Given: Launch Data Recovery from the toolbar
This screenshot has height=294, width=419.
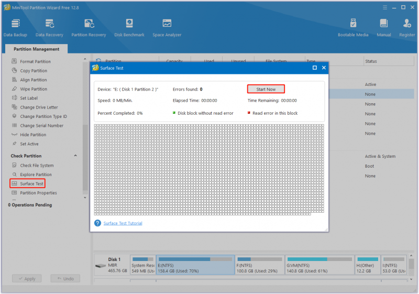Looking at the screenshot, I should pyautogui.click(x=49, y=28).
